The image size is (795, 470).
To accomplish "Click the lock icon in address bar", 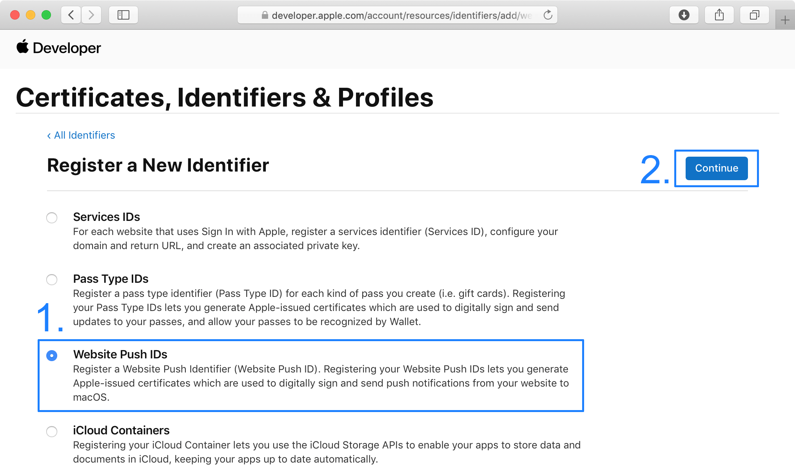I will click(265, 15).
